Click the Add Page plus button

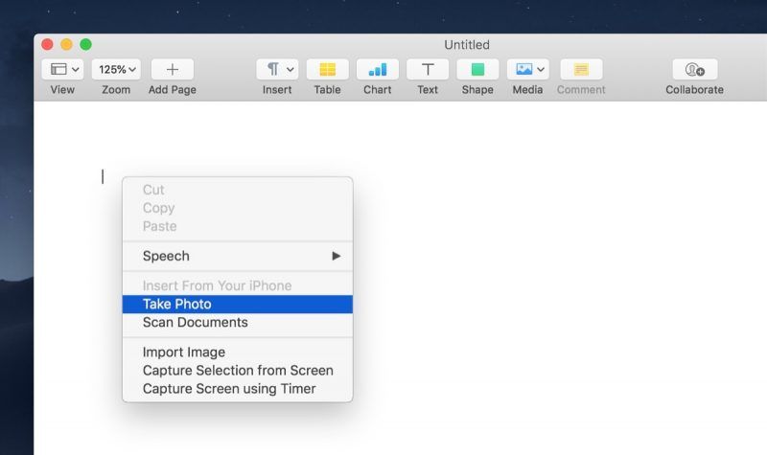(x=173, y=69)
